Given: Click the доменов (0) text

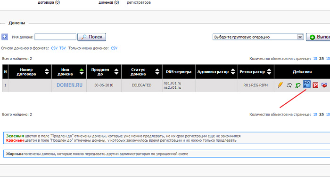Looking at the screenshot, I should click(x=109, y=2).
